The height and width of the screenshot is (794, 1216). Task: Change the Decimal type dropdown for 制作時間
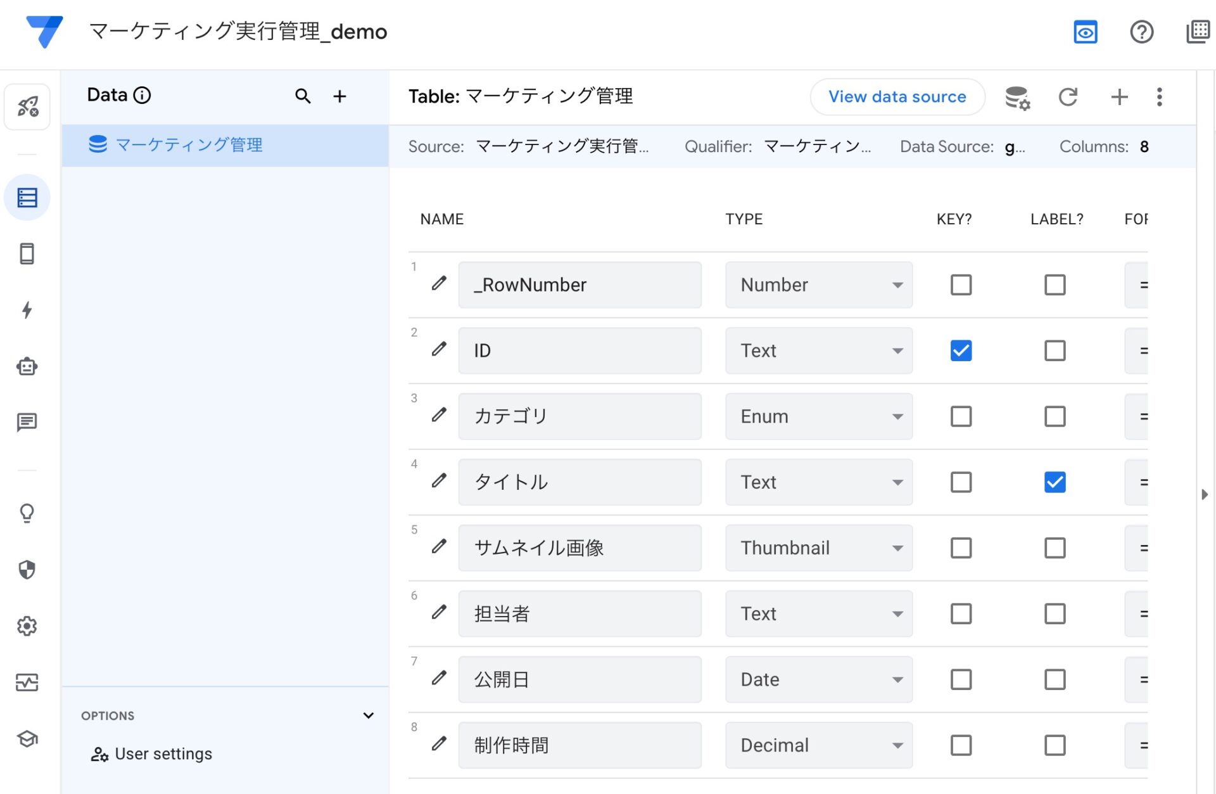point(897,745)
